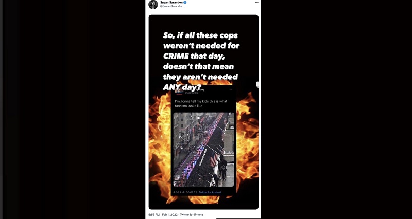Click the flames left of embedded tweet
This screenshot has height=219, width=412.
click(160, 147)
